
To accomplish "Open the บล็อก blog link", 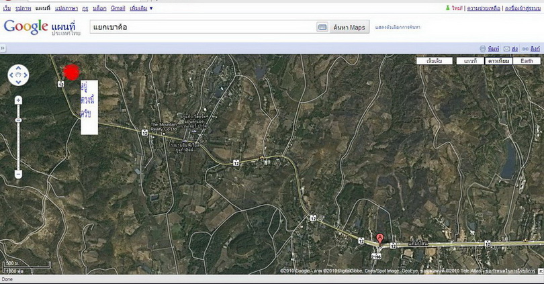I will click(99, 8).
